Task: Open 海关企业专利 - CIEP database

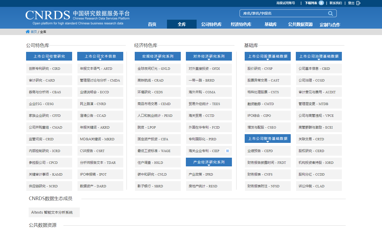Action: (209, 151)
